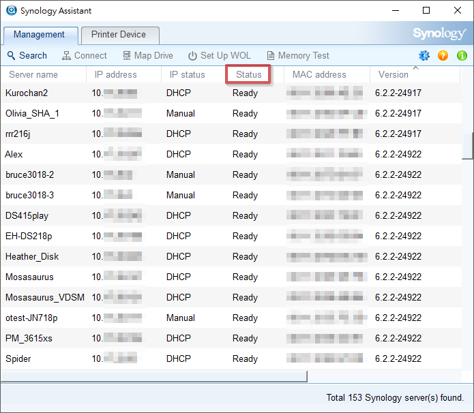474x413 pixels.
Task: Select the DS415play server row
Action: tap(231, 215)
